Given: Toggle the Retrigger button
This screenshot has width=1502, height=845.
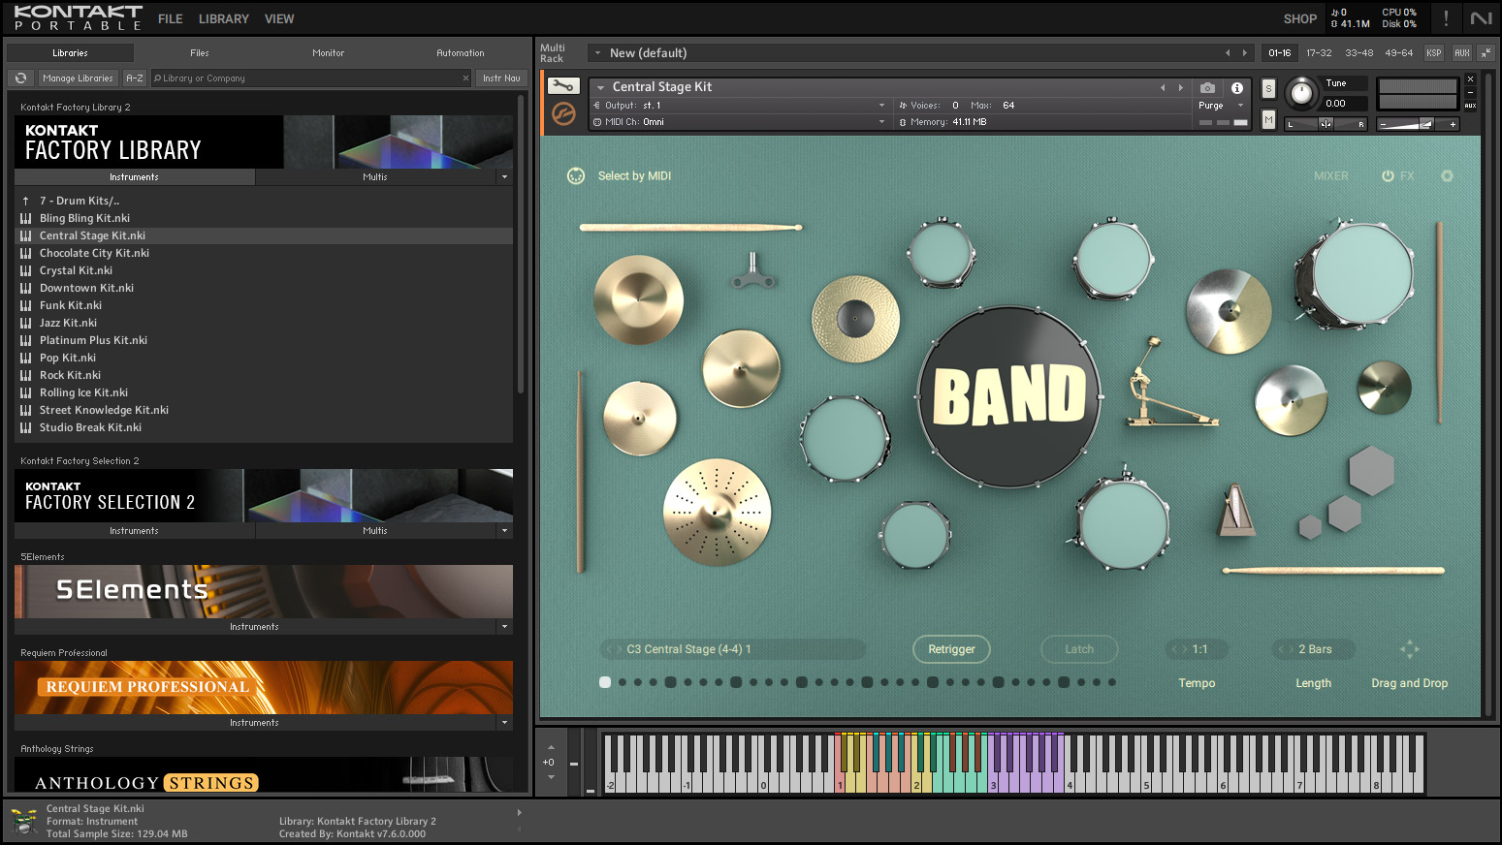Looking at the screenshot, I should [x=951, y=649].
